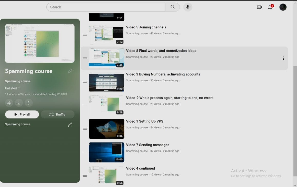Click the search magnifier button
The image size is (297, 187).
click(173, 7)
